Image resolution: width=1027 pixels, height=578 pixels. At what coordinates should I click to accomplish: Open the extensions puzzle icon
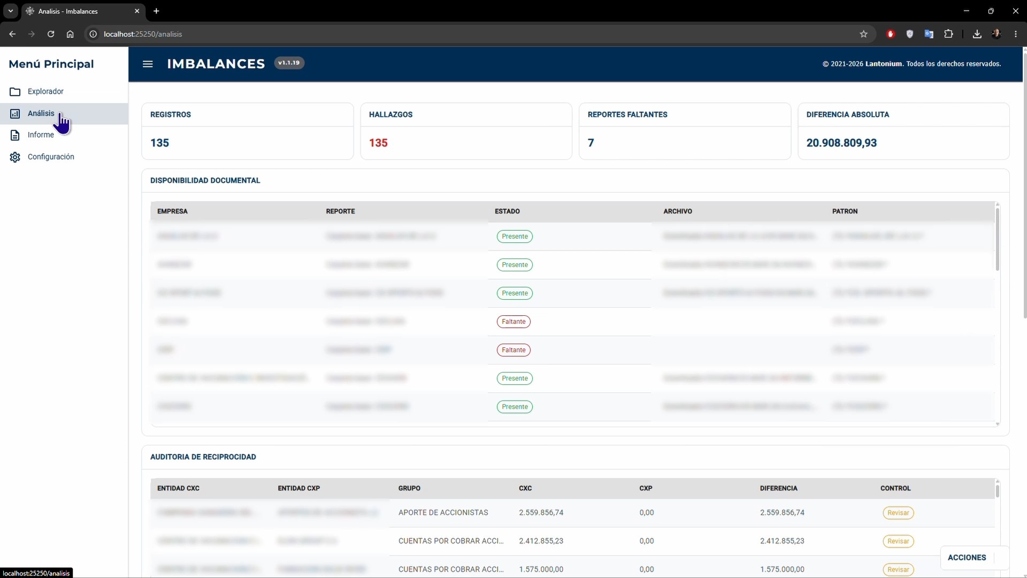(x=948, y=34)
